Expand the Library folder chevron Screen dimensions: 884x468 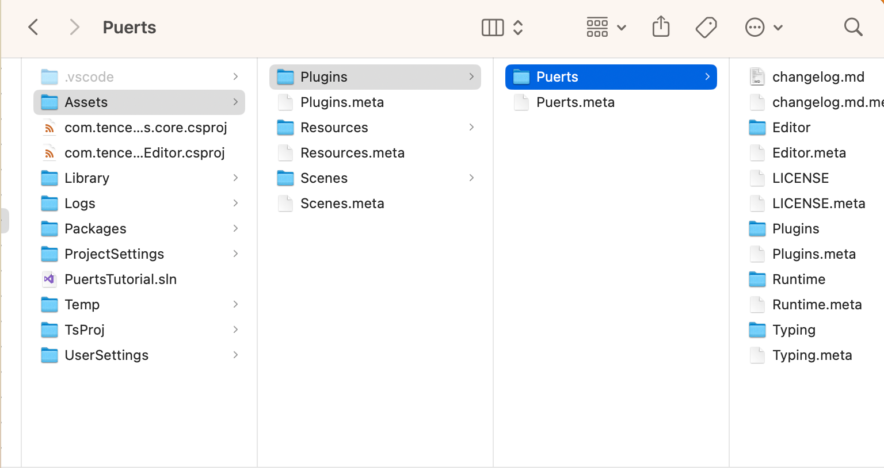(x=235, y=178)
